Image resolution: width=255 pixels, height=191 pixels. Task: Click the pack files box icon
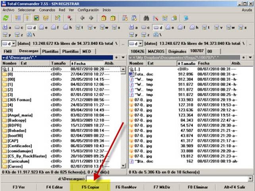103,18
